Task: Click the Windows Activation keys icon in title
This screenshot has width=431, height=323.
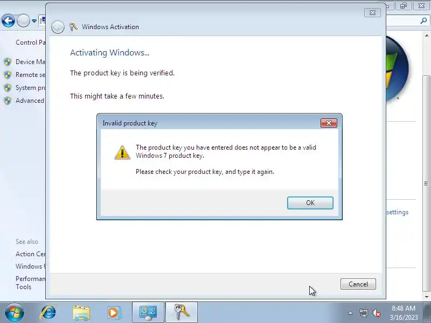Action: click(73, 26)
